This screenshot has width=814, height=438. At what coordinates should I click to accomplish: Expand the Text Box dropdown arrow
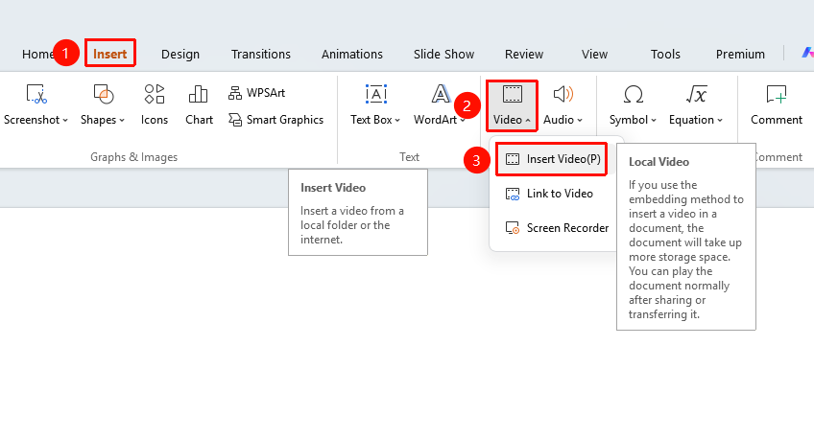click(x=397, y=120)
